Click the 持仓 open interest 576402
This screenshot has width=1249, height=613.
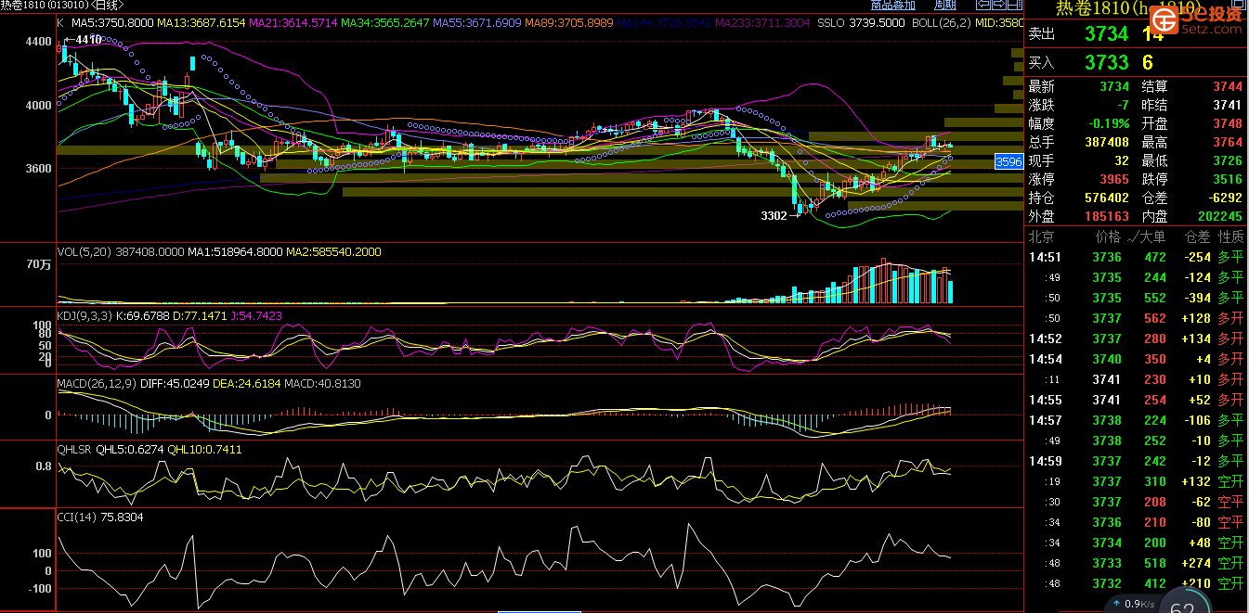click(x=1107, y=198)
